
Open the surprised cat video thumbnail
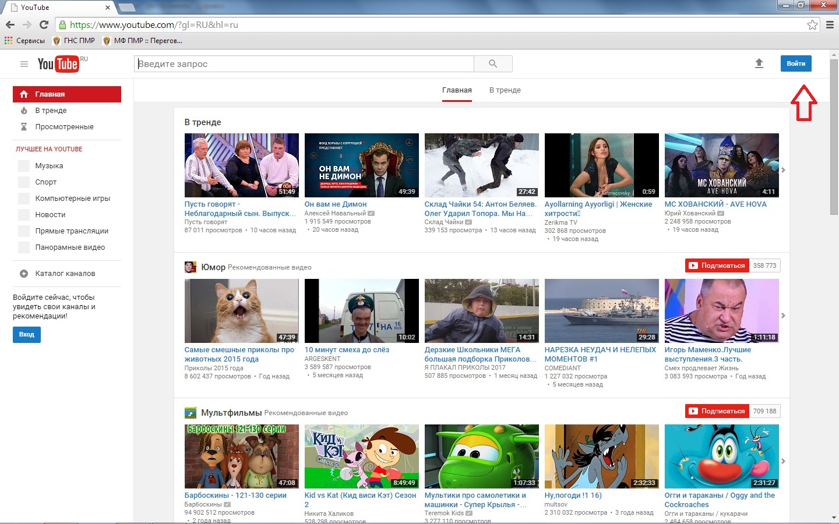click(242, 311)
